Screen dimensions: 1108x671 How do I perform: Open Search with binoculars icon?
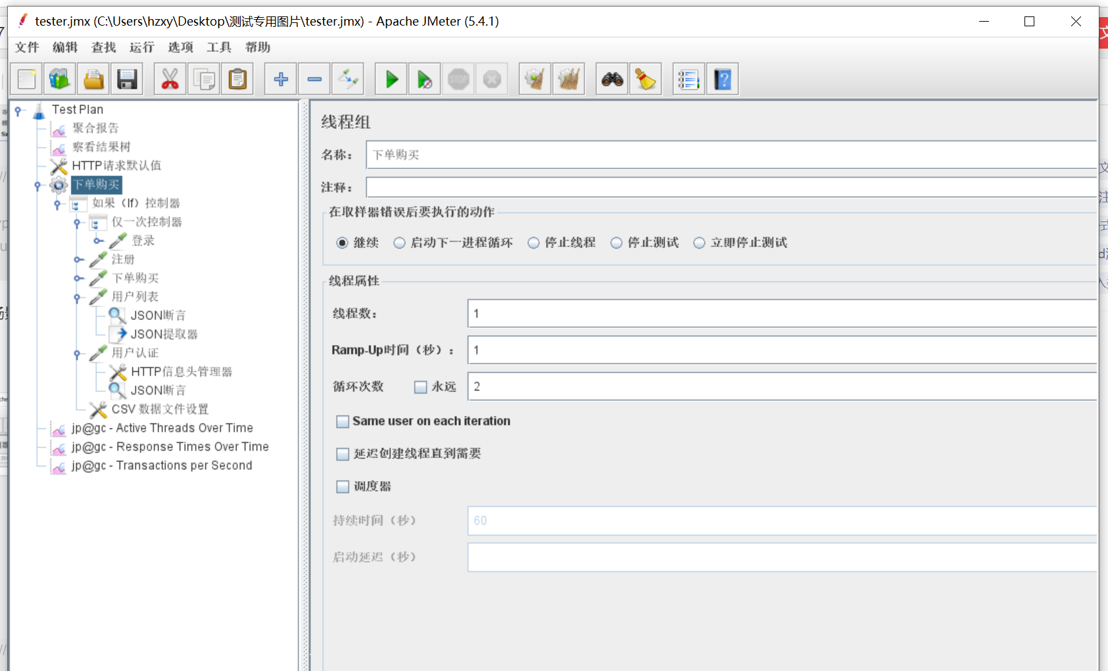pos(612,80)
